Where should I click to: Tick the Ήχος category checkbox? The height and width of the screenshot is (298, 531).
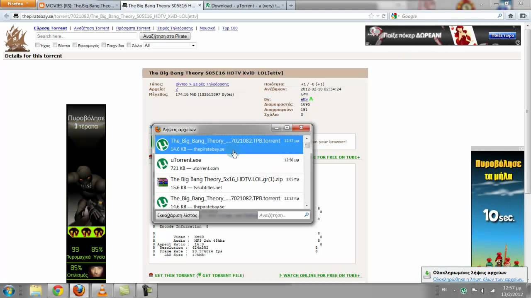pos(38,45)
